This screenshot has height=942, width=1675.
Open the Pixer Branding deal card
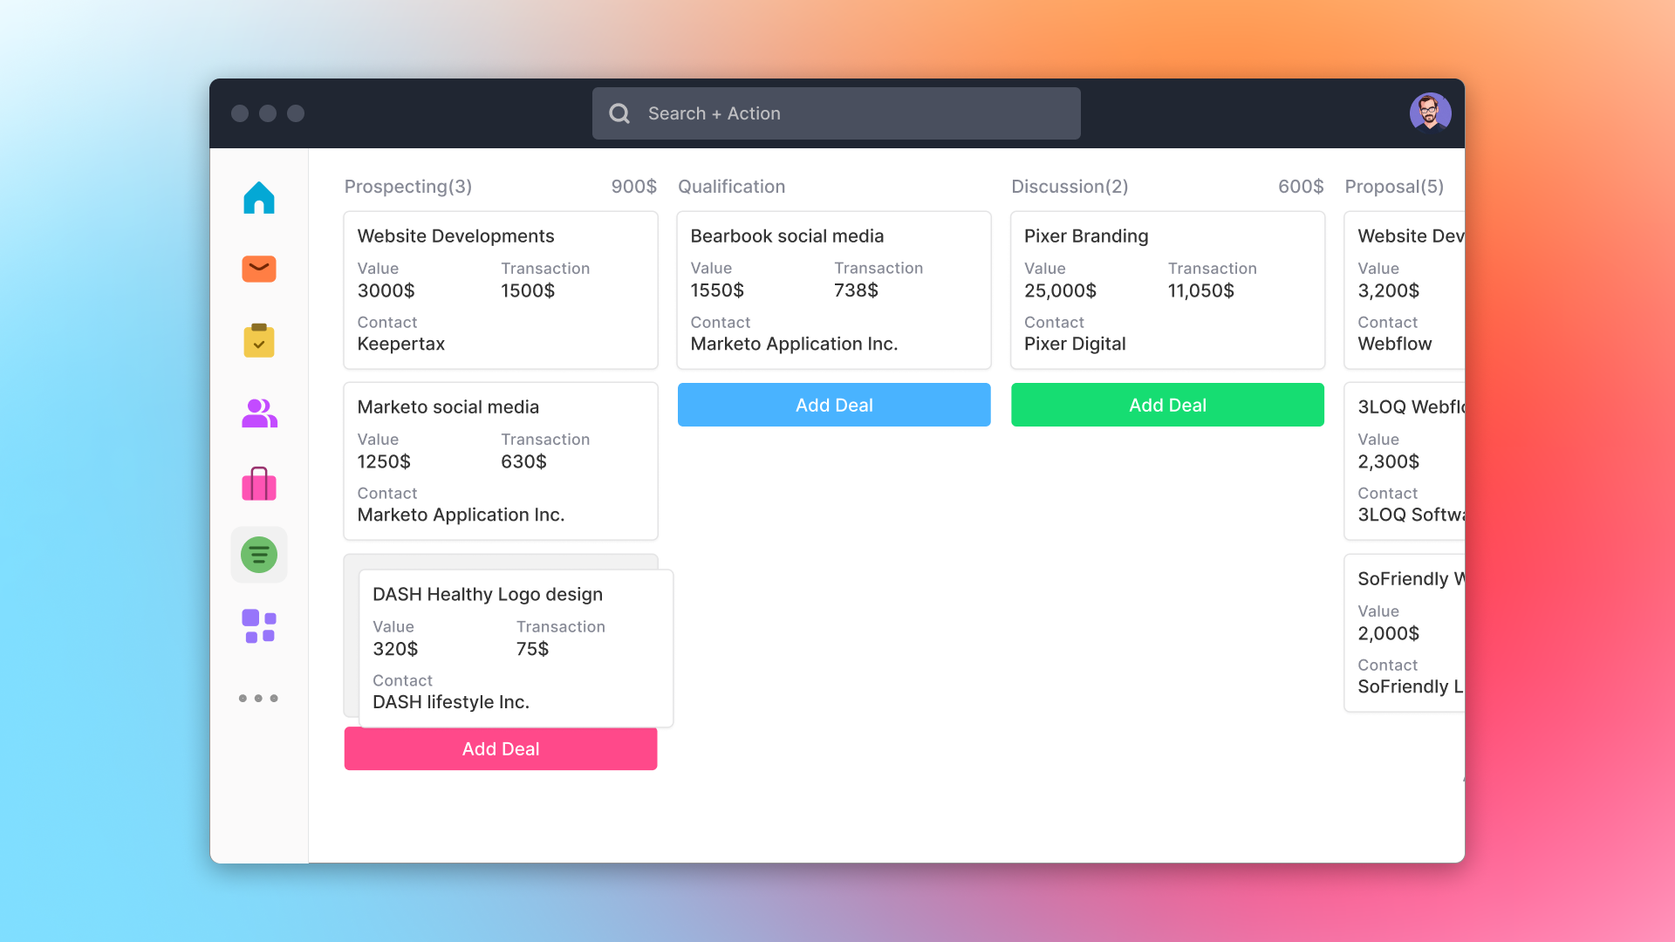pyautogui.click(x=1167, y=290)
